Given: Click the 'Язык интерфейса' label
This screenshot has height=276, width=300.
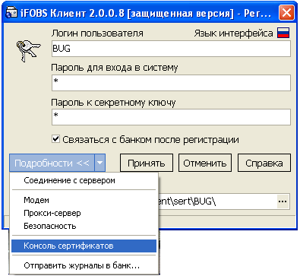Looking at the screenshot, I should [x=233, y=33].
